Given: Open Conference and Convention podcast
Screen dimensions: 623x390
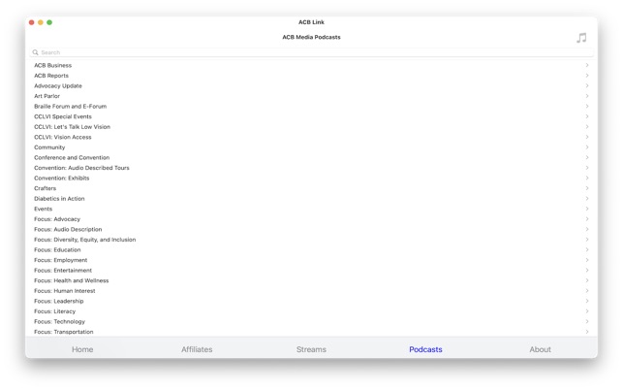Looking at the screenshot, I should click(x=312, y=157).
